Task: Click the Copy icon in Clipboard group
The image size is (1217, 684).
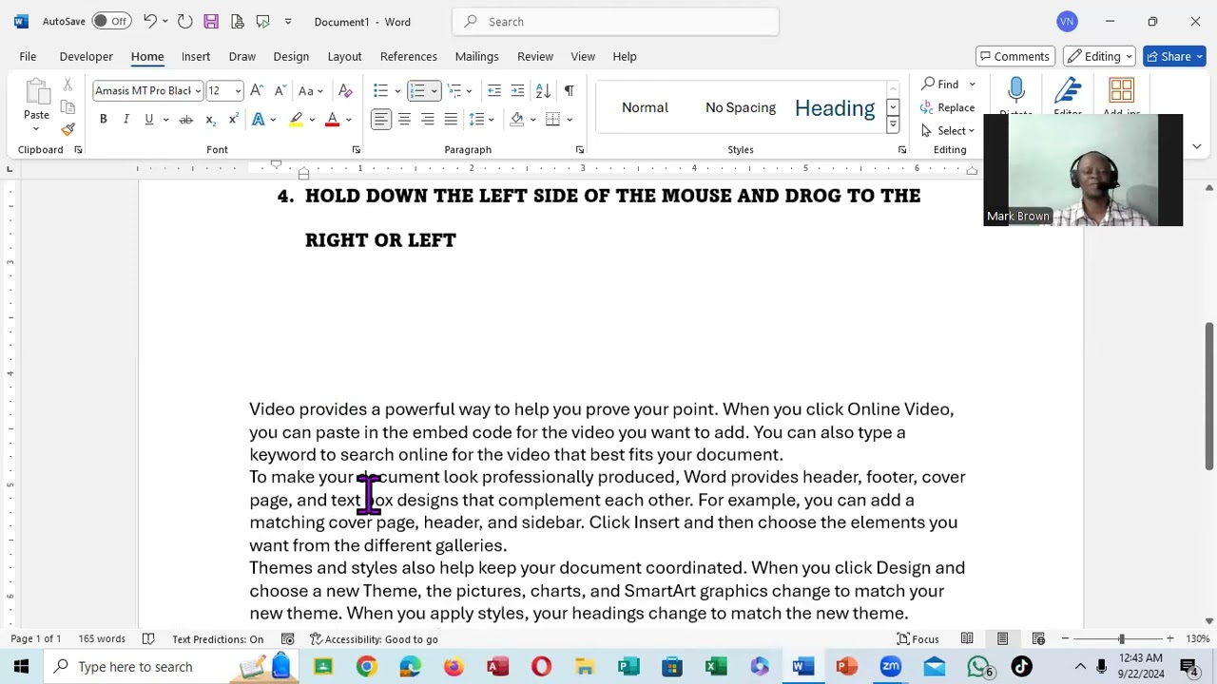Action: point(68,107)
